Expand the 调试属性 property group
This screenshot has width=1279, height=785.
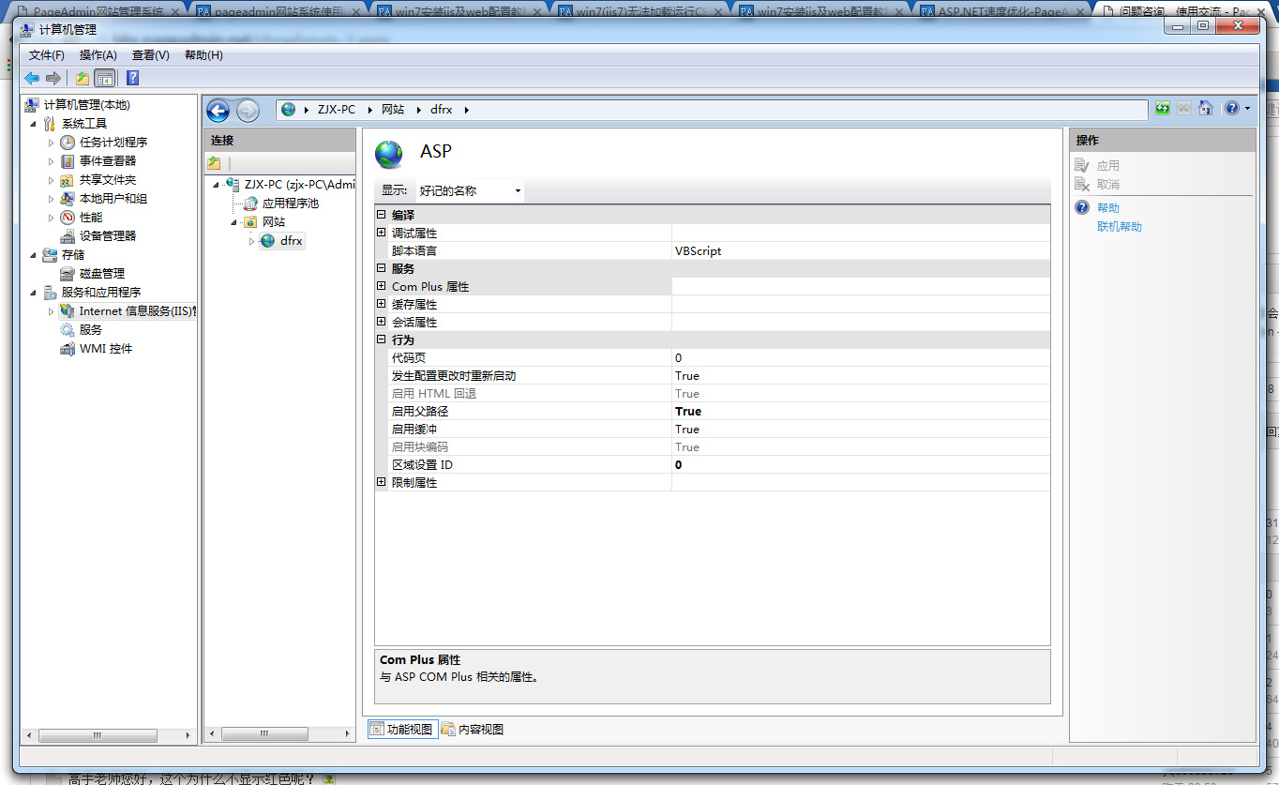click(x=381, y=233)
